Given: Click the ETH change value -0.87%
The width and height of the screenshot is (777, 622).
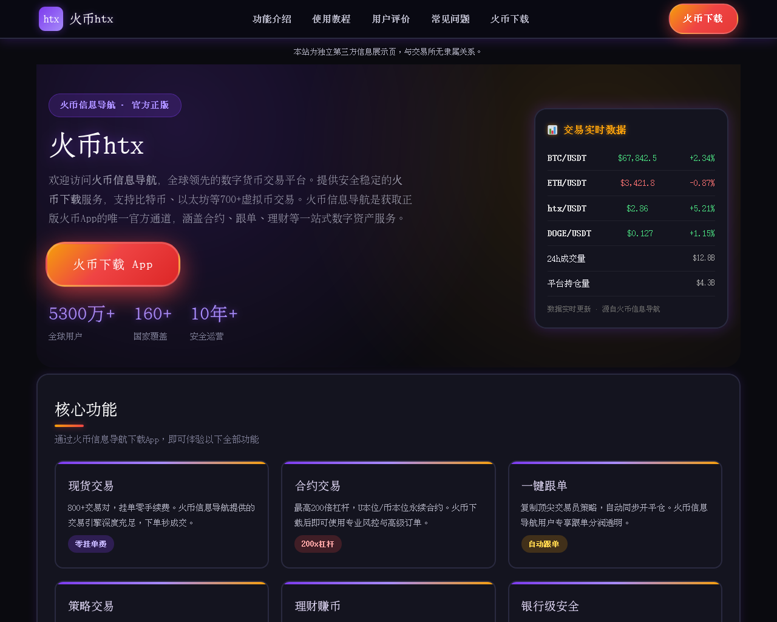Looking at the screenshot, I should point(702,183).
